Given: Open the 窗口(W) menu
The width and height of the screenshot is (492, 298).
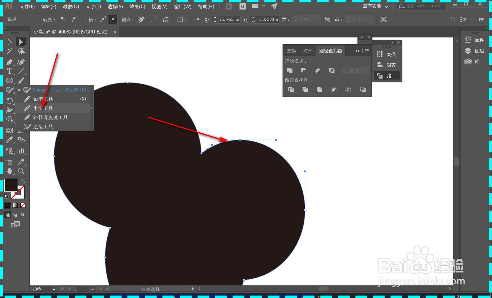Looking at the screenshot, I should pyautogui.click(x=183, y=6).
